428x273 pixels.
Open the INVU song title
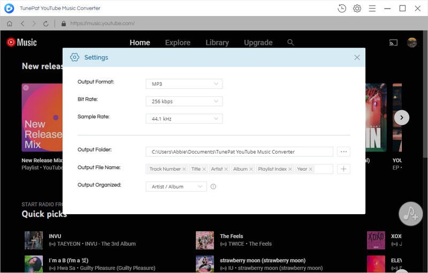click(x=55, y=236)
